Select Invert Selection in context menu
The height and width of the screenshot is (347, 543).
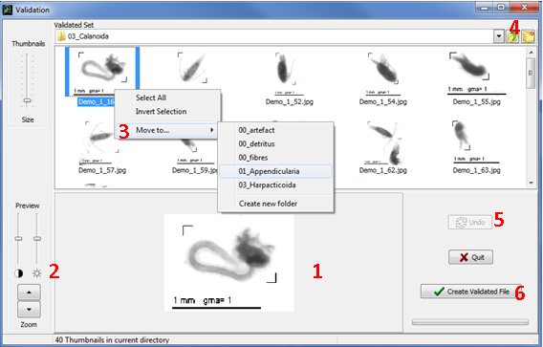click(161, 112)
